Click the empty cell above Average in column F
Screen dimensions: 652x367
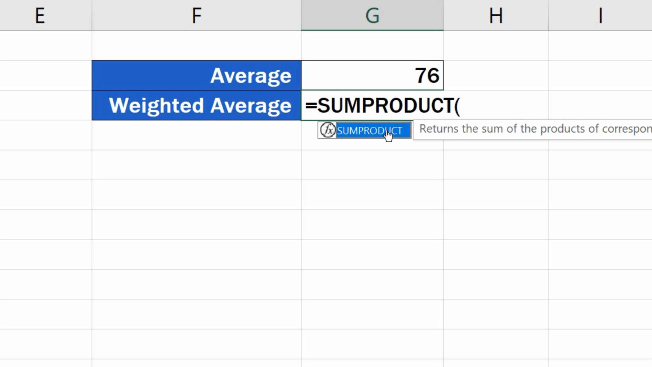click(196, 44)
